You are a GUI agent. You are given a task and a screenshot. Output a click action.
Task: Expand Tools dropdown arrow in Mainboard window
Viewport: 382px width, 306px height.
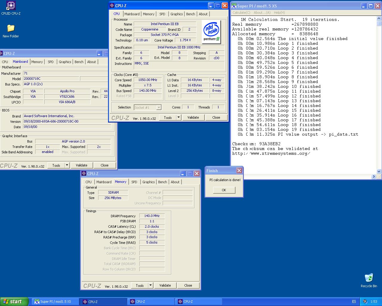tap(67, 165)
